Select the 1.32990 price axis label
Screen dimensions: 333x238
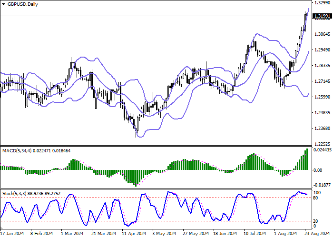pos(323,3)
